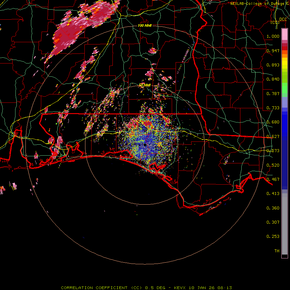The image size is (290, 290).
Task: Click the black radar site dot at center
Action: [x=145, y=145]
